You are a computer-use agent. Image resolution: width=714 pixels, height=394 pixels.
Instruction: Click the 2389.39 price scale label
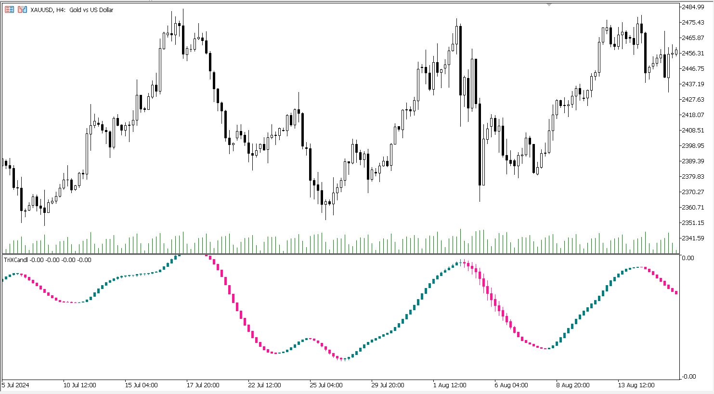[x=692, y=161]
